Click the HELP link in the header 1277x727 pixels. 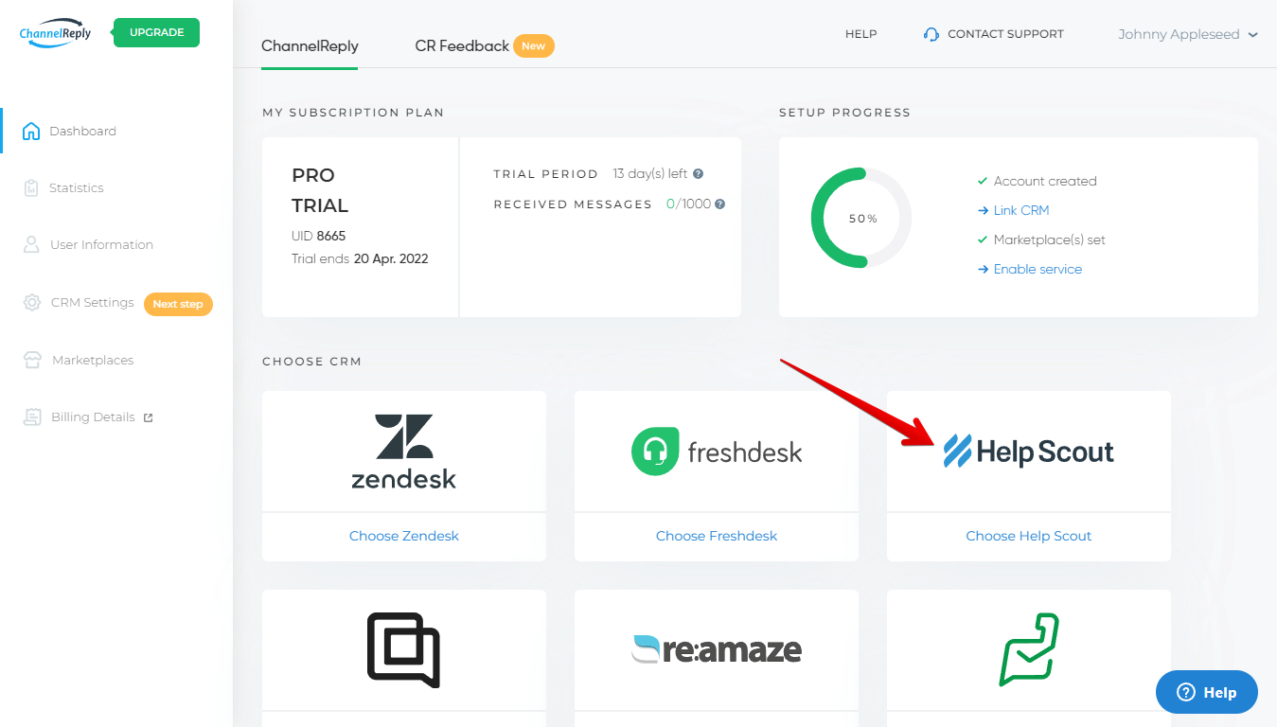pyautogui.click(x=861, y=34)
